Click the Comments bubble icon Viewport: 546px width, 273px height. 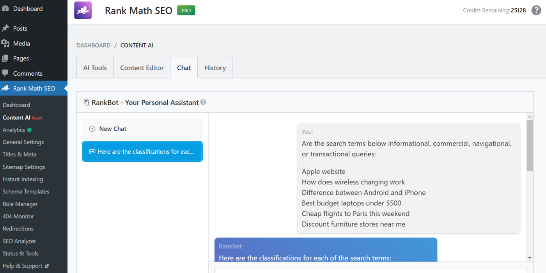click(5, 73)
